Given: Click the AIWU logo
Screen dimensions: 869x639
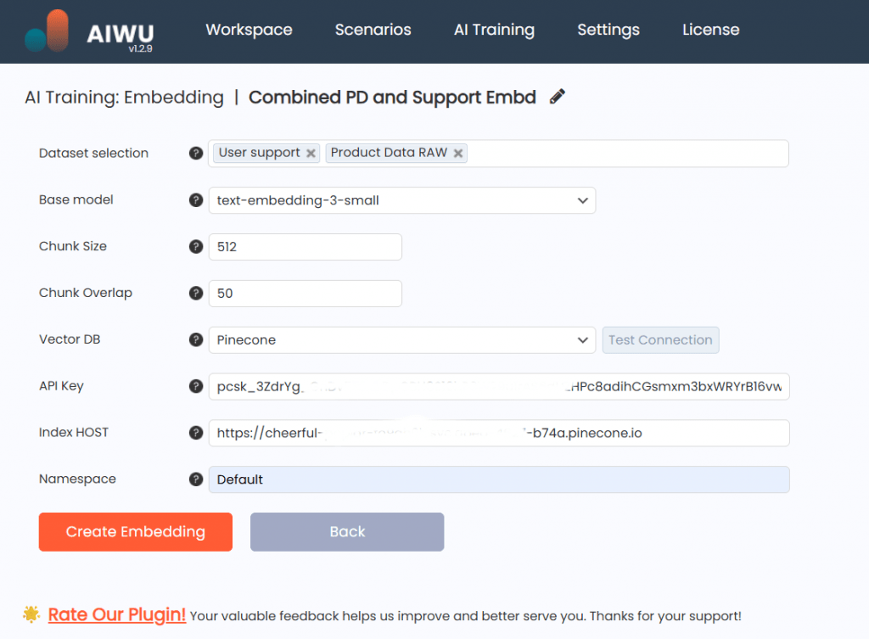Looking at the screenshot, I should tap(89, 31).
